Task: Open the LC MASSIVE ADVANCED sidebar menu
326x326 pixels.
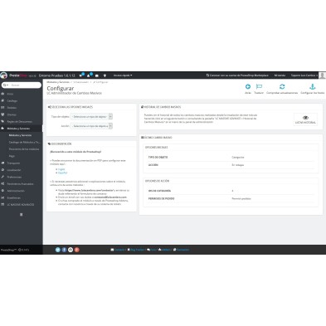Action: pos(21,204)
